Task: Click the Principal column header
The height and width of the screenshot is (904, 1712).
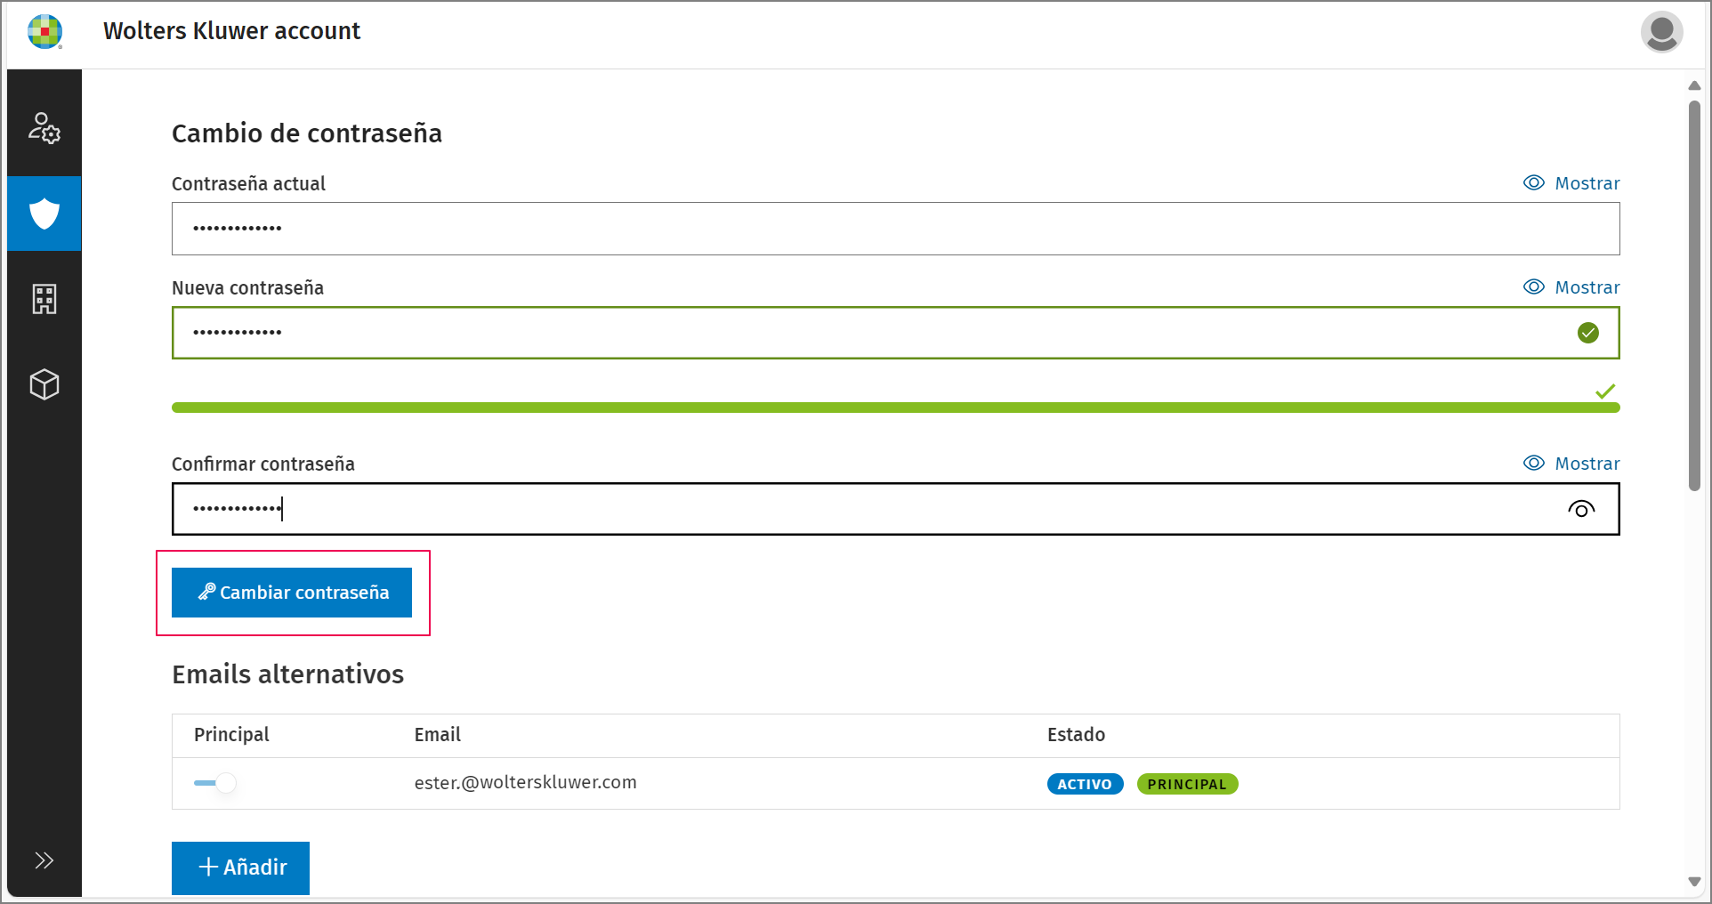Action: click(231, 735)
